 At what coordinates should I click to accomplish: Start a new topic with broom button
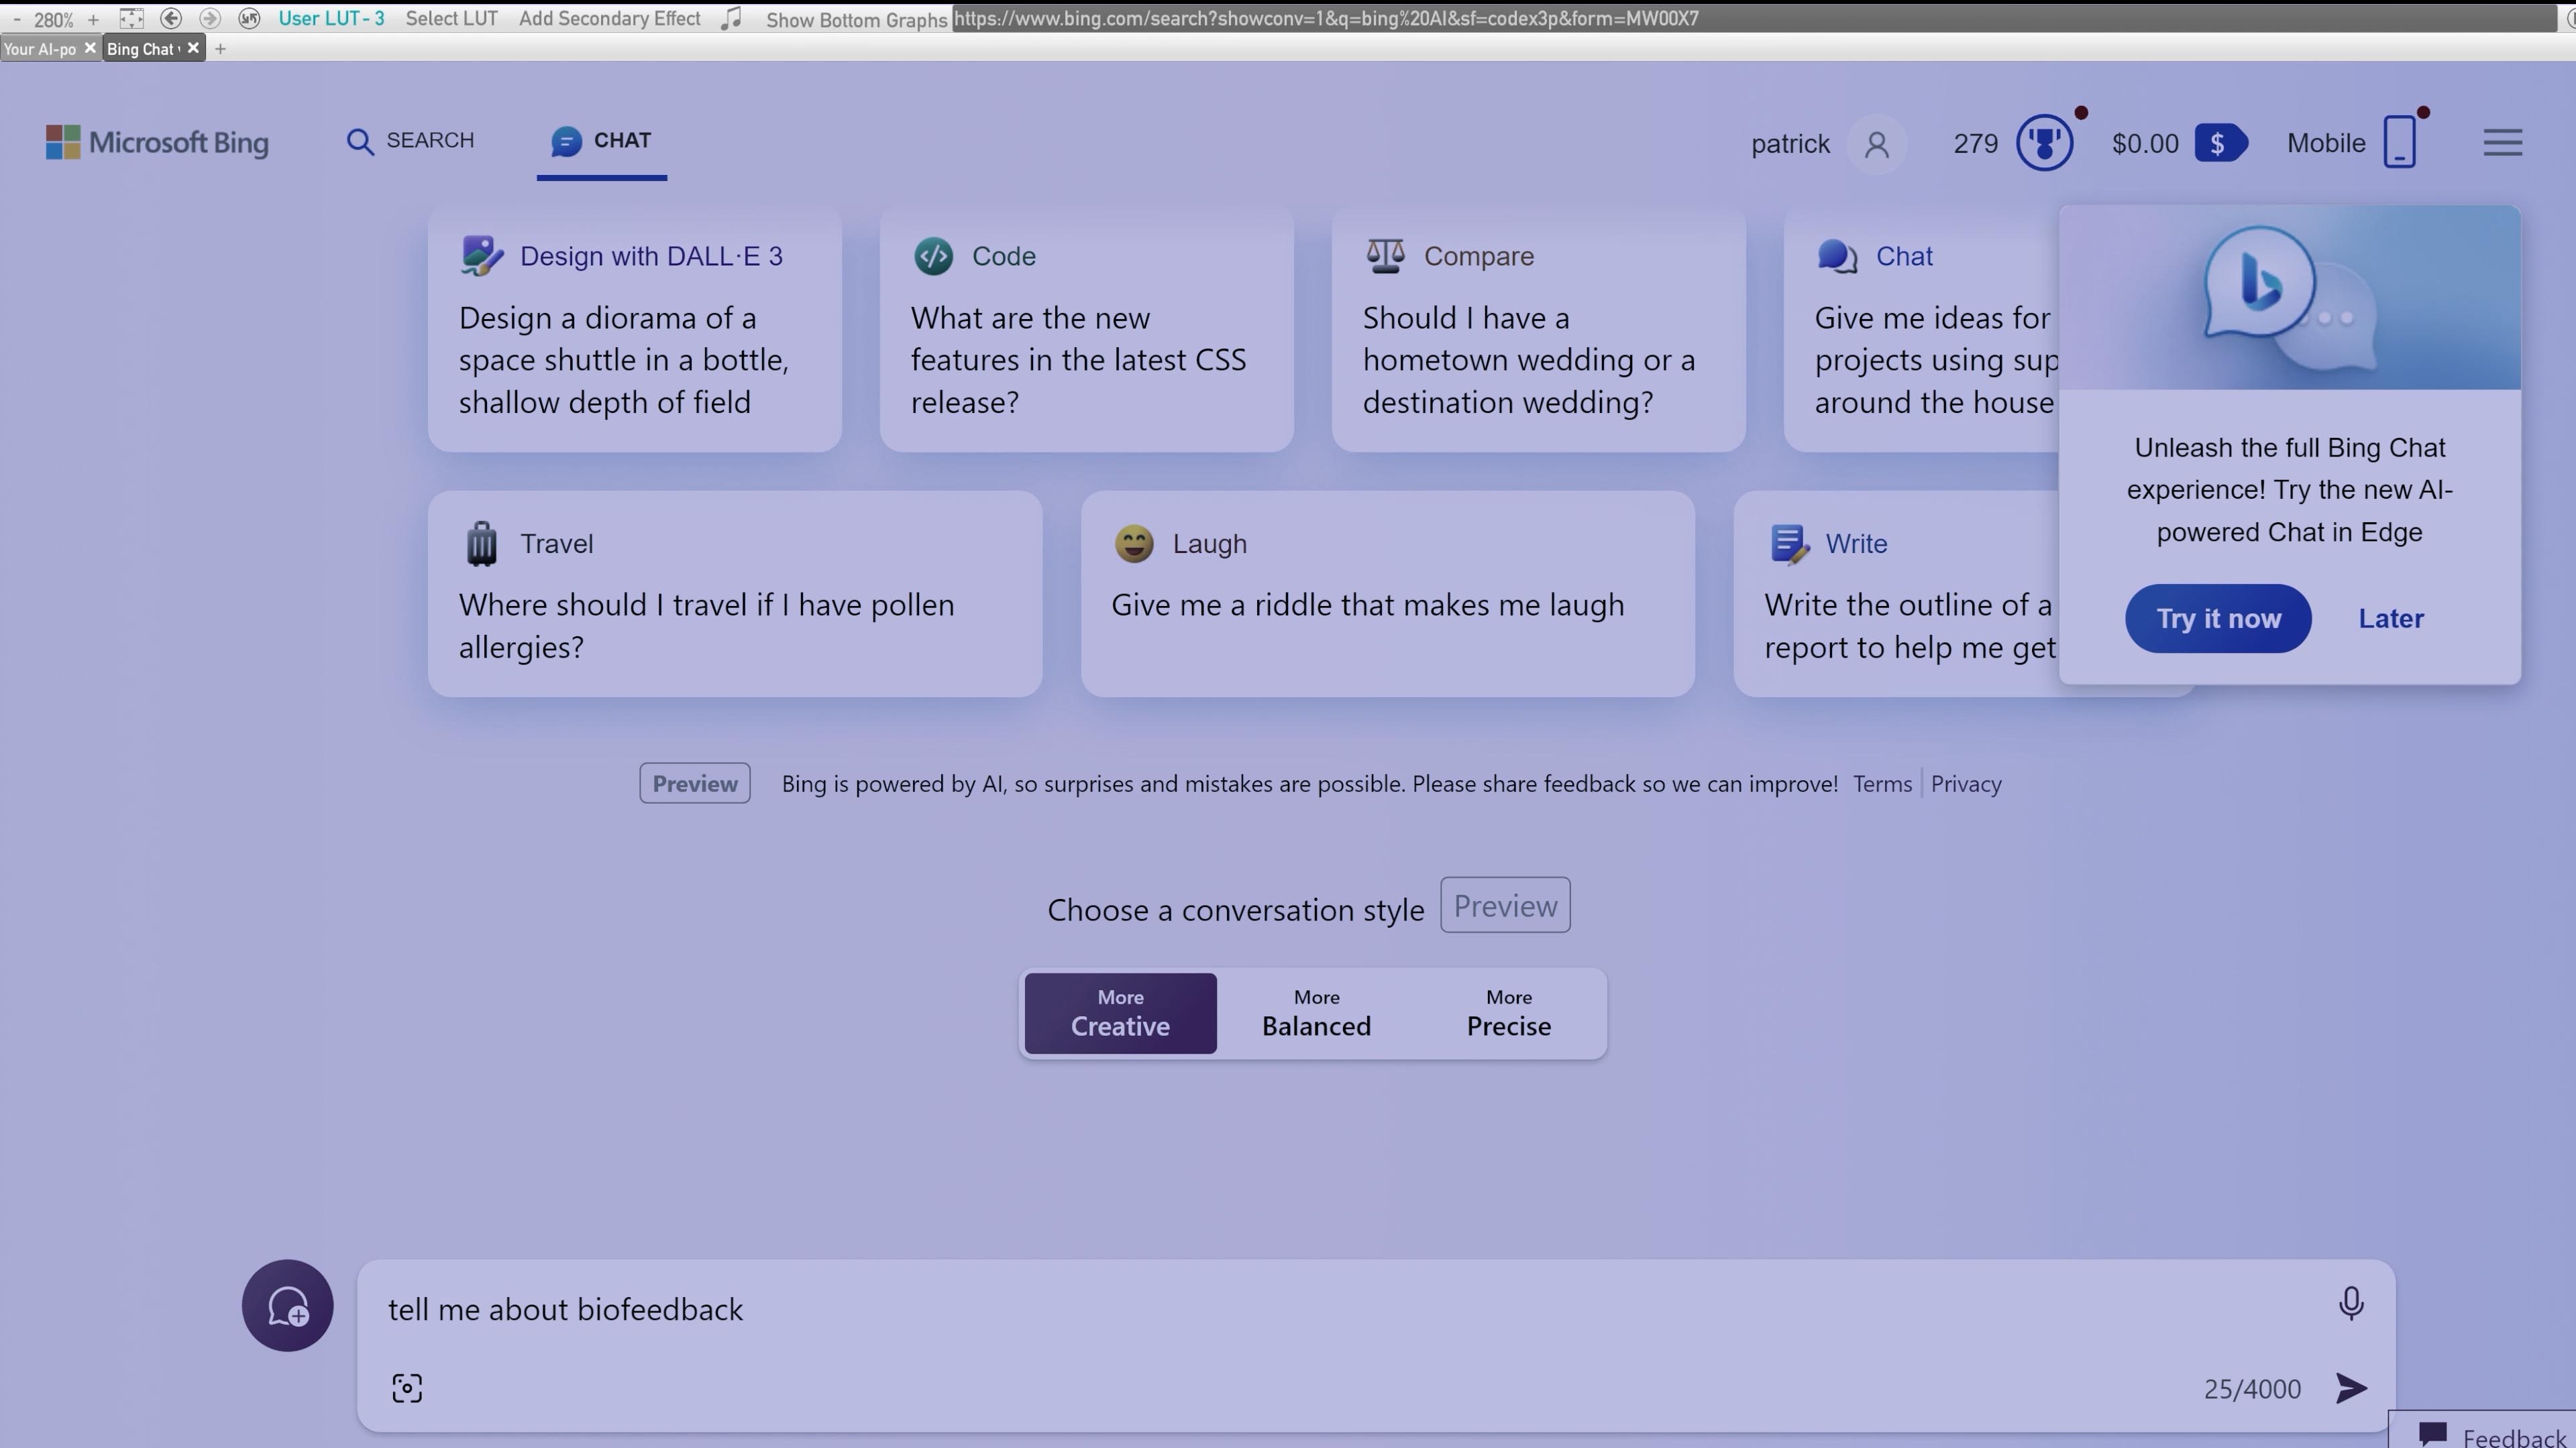[x=287, y=1306]
